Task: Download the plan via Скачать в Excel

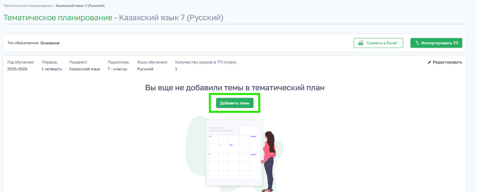Action: 378,43
